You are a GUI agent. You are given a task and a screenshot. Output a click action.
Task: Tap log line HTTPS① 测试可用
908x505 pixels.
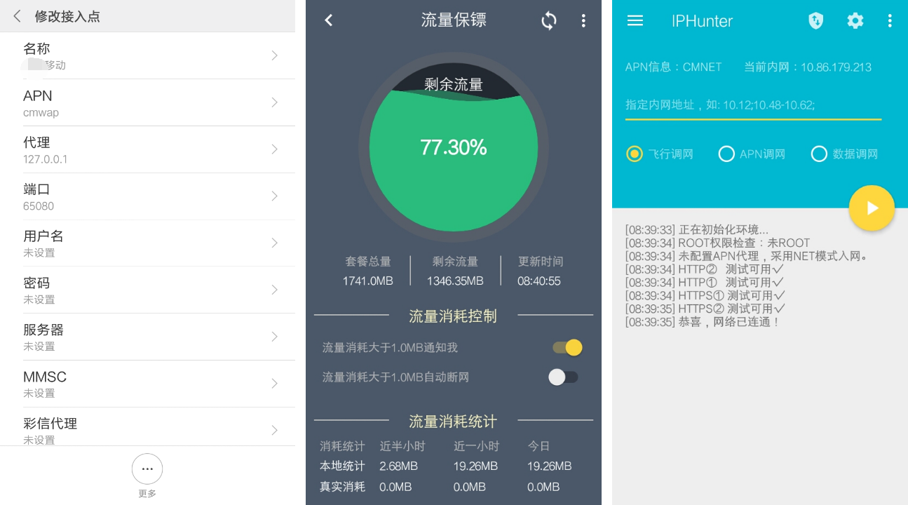tap(705, 295)
